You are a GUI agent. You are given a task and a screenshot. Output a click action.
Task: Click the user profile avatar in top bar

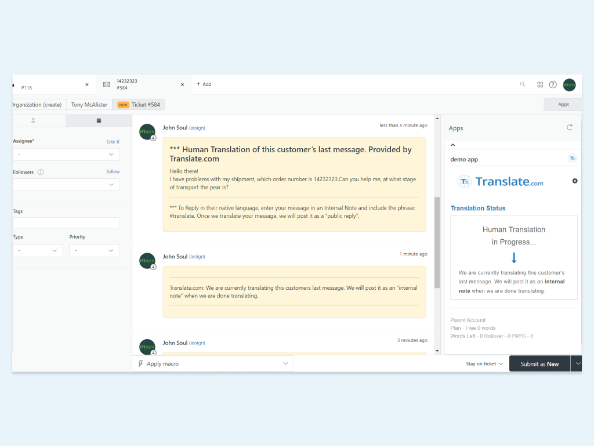(569, 85)
